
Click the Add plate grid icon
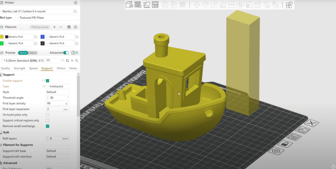(x=138, y=5)
